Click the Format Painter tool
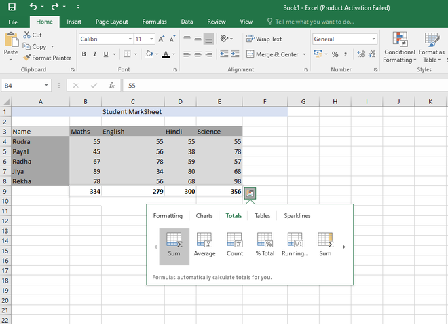 (47, 58)
